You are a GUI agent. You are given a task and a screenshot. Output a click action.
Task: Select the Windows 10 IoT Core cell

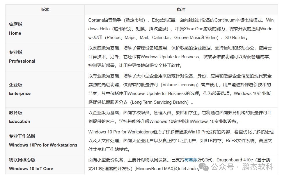click(45, 164)
